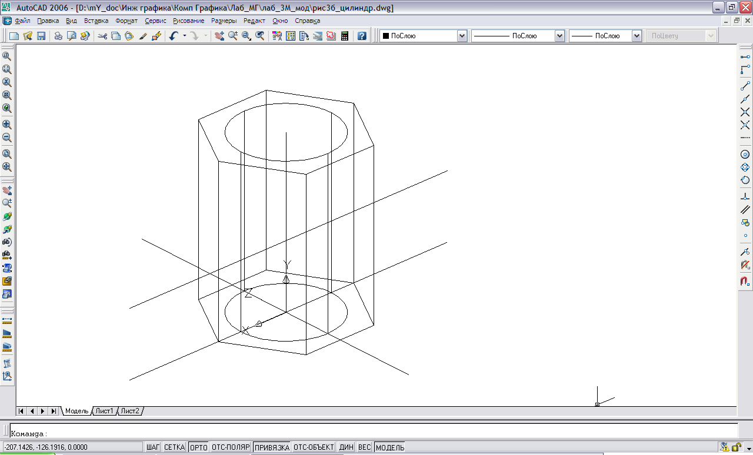This screenshot has width=753, height=455.
Task: Activate the Pan Realtime hand icon
Action: 219,36
